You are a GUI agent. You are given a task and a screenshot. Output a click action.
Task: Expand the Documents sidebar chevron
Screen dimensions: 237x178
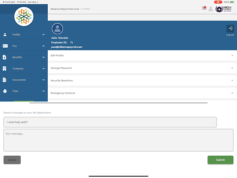44,80
